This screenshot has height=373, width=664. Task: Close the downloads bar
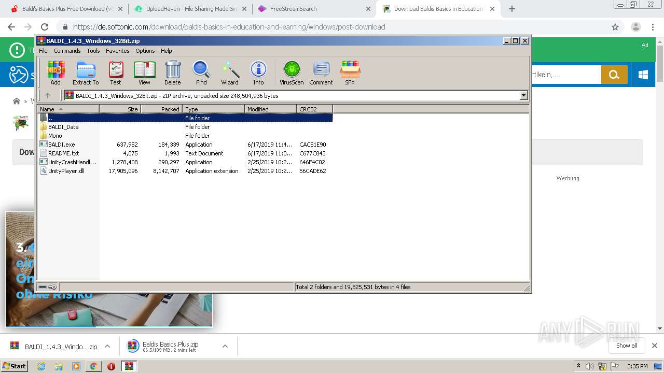point(655,346)
